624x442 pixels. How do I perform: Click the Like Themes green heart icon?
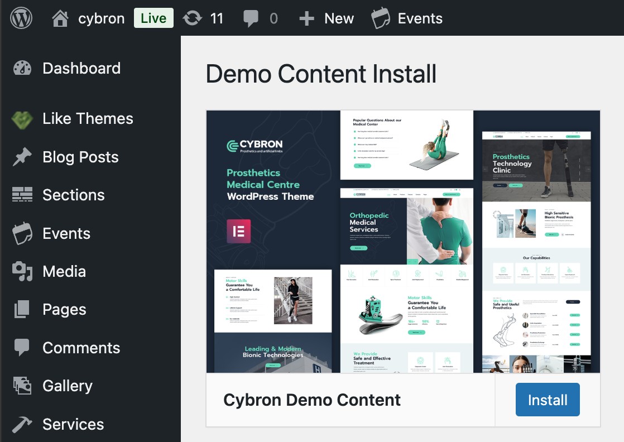pyautogui.click(x=22, y=119)
